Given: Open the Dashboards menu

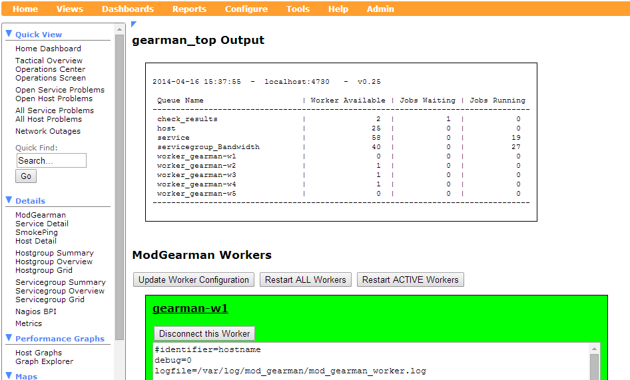Looking at the screenshot, I should click(128, 9).
